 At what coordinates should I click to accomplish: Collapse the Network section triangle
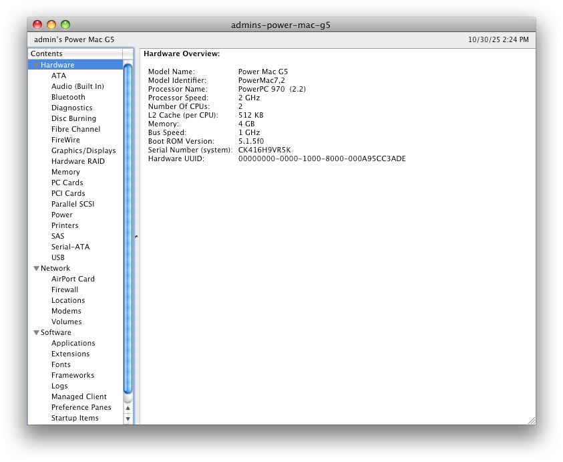[36, 269]
